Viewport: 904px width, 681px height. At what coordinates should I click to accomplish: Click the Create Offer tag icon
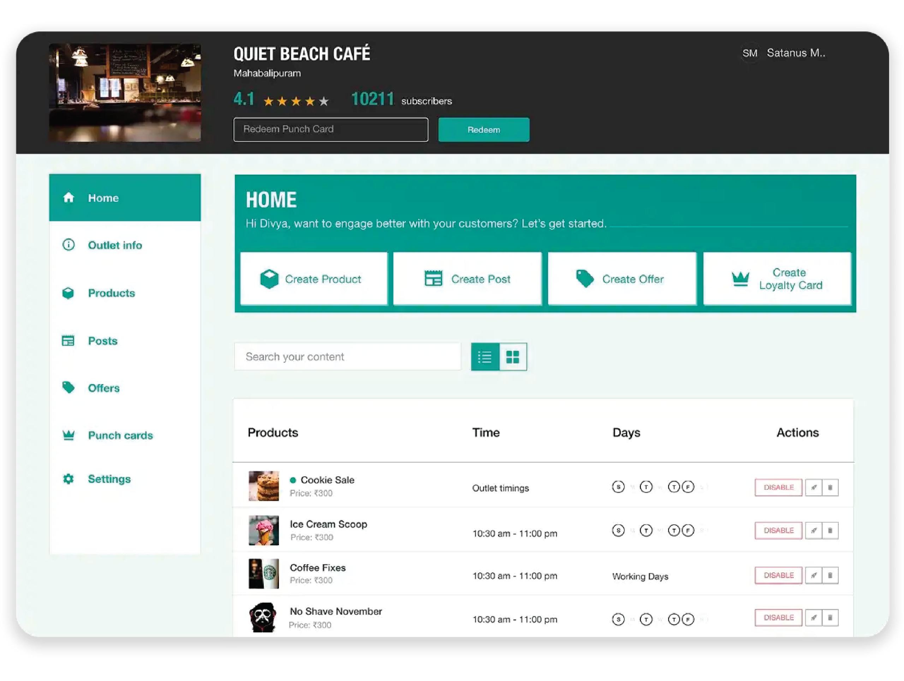(584, 279)
